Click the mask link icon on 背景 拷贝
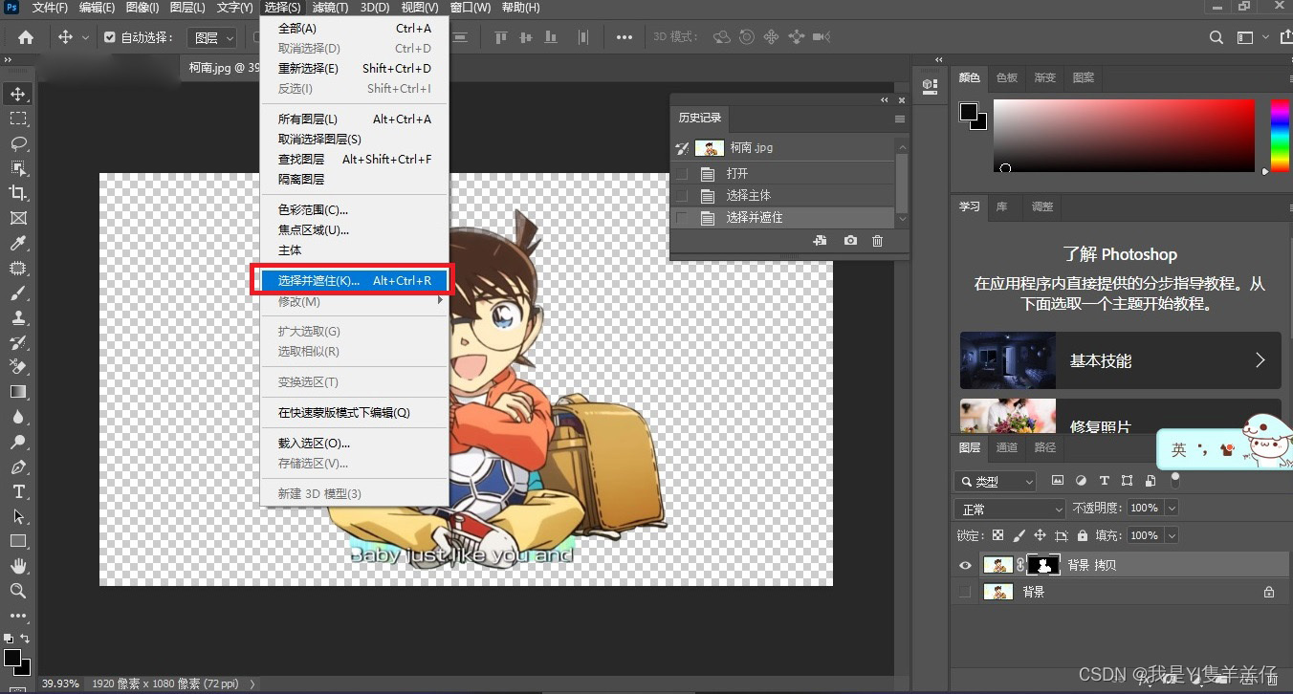Image resolution: width=1293 pixels, height=694 pixels. (1020, 565)
